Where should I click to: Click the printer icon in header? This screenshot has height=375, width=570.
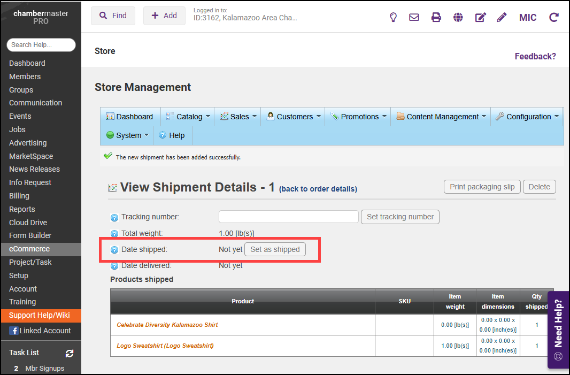(x=436, y=17)
